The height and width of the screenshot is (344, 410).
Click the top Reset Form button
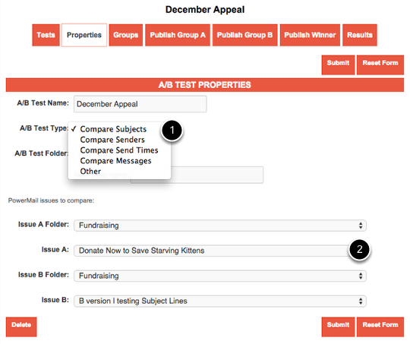[x=380, y=65]
